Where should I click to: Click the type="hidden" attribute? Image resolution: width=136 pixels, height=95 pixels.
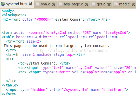(x=34, y=90)
